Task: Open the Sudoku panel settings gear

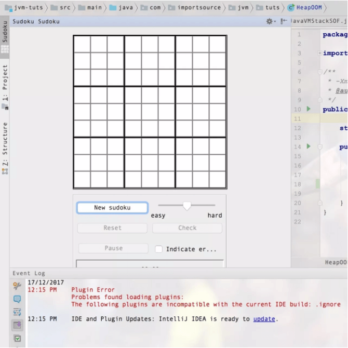Action: [x=271, y=21]
